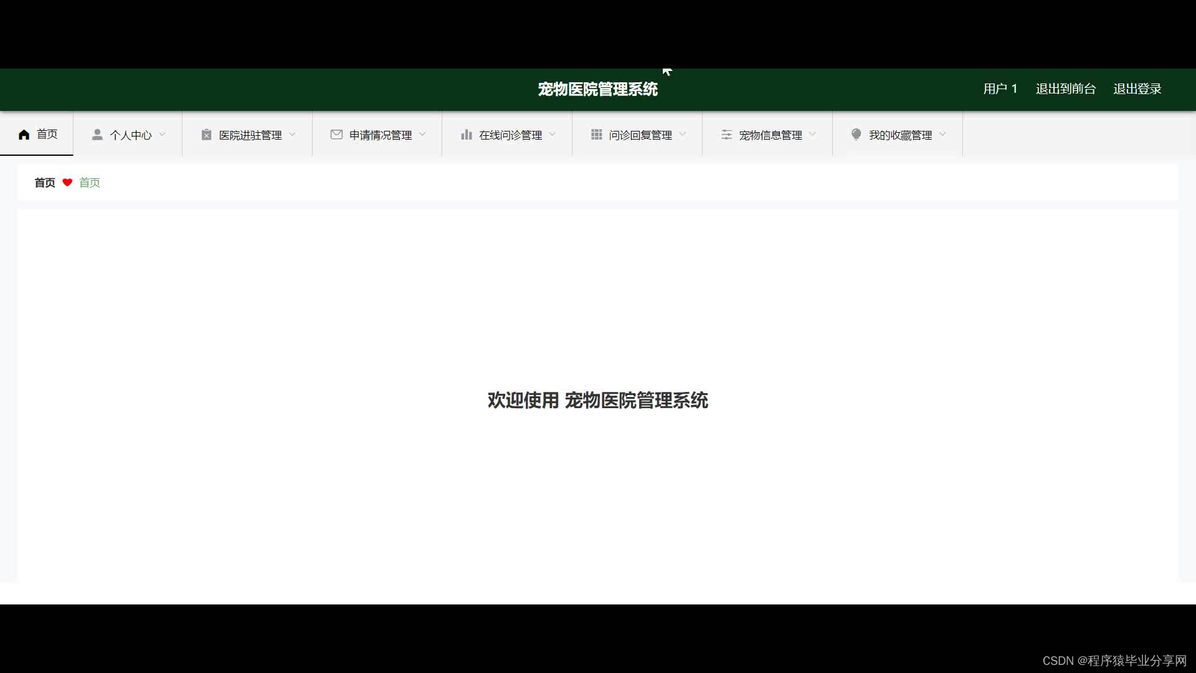Open the 宠物信息管理 menu
This screenshot has width=1196, height=673.
770,135
